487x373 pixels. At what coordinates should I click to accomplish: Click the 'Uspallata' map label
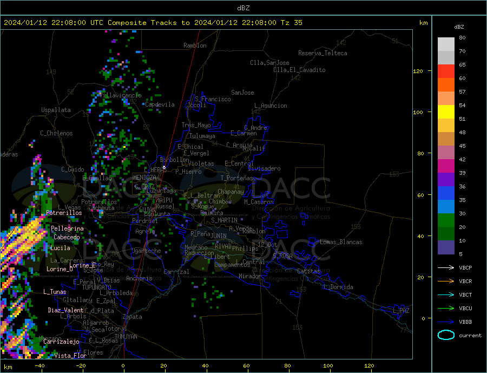click(x=56, y=110)
